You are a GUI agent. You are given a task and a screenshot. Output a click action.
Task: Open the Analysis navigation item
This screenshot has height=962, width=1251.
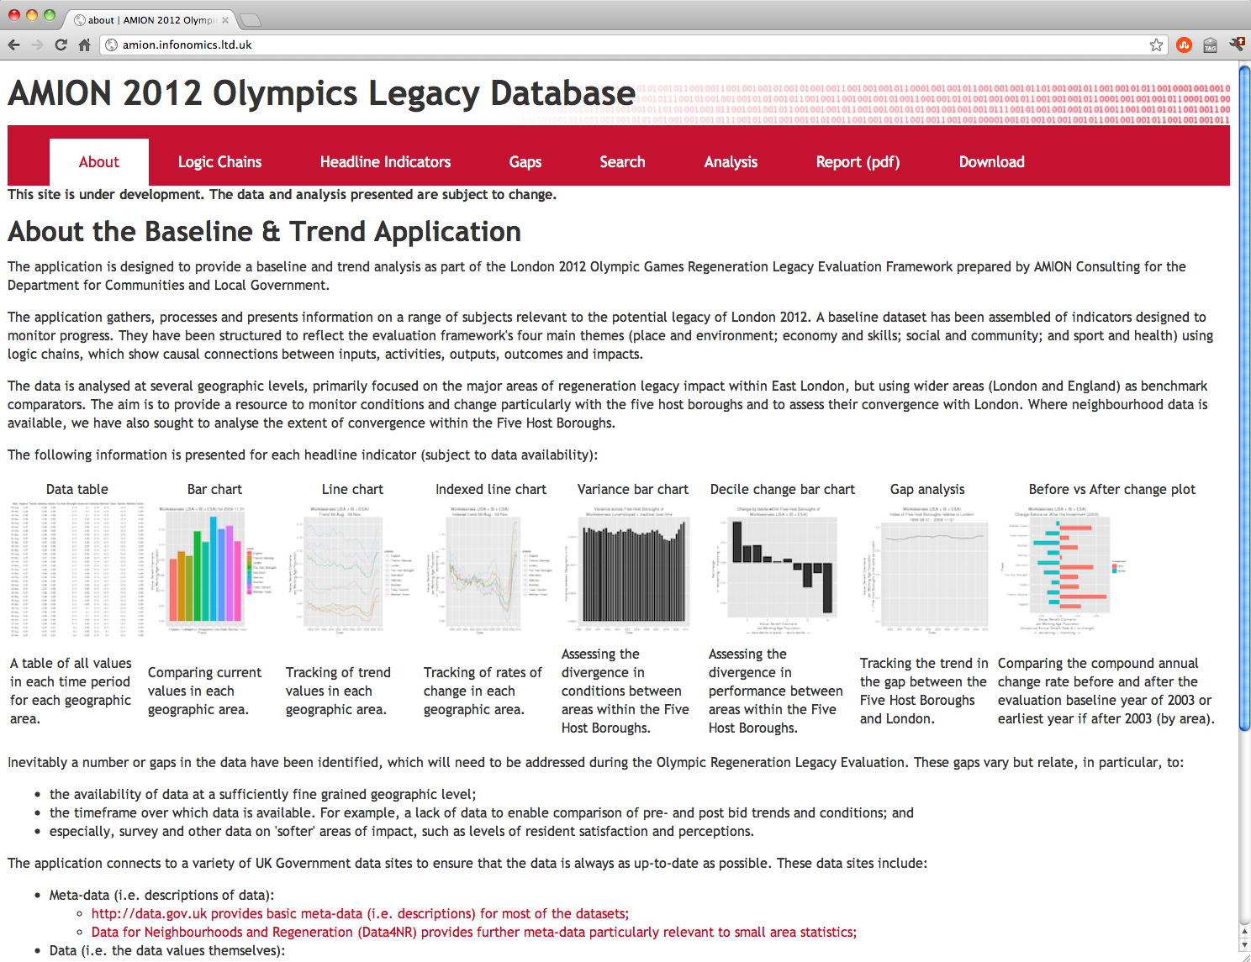point(731,162)
